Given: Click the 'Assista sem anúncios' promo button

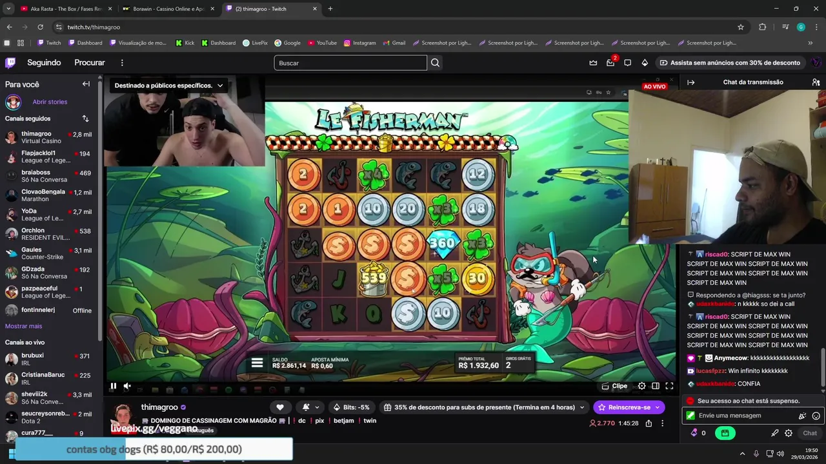Looking at the screenshot, I should (x=729, y=63).
